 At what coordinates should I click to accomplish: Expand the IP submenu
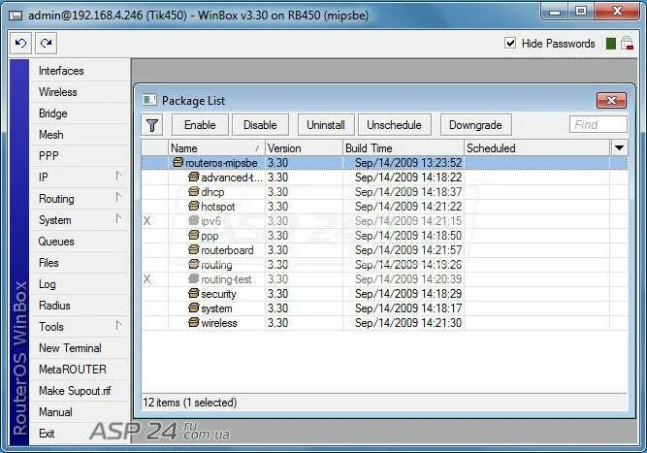coord(119,177)
